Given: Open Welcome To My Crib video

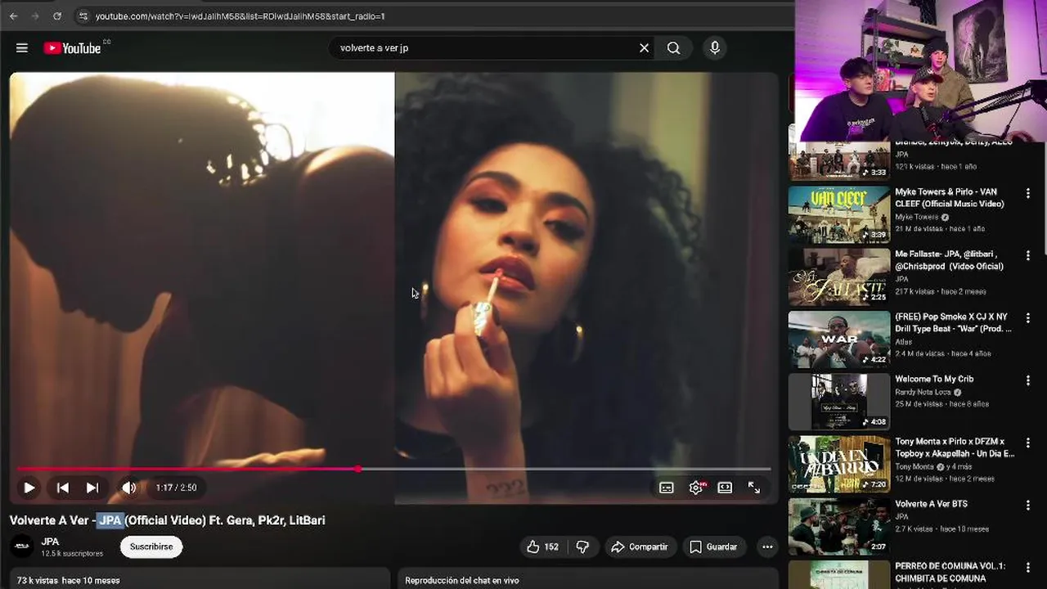Looking at the screenshot, I should click(x=934, y=379).
